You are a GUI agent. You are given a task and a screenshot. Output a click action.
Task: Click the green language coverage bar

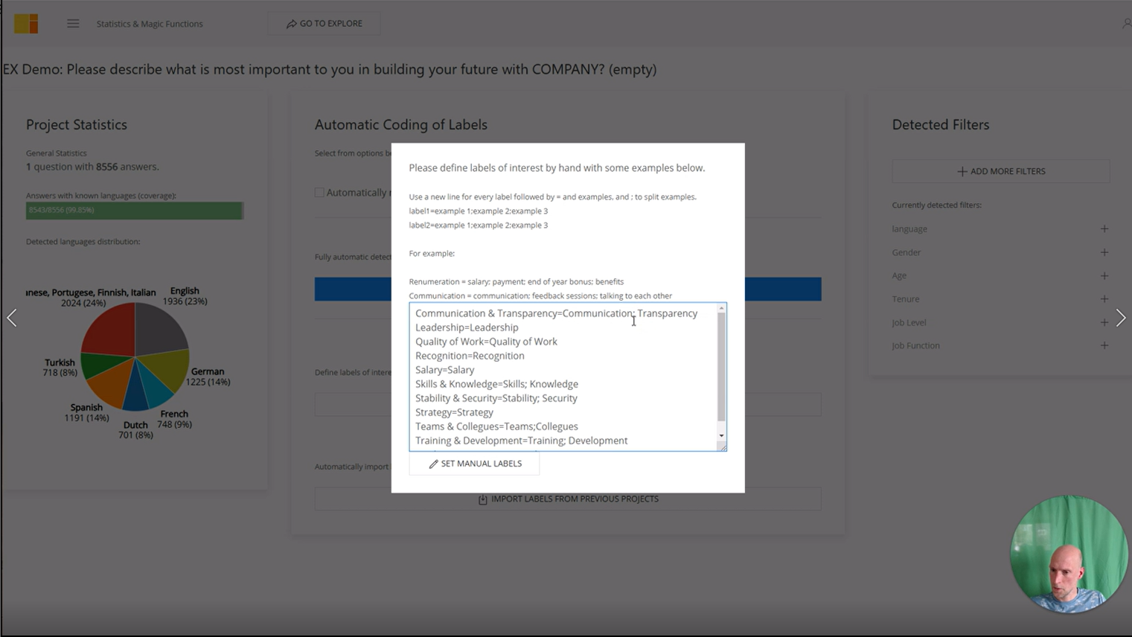134,211
